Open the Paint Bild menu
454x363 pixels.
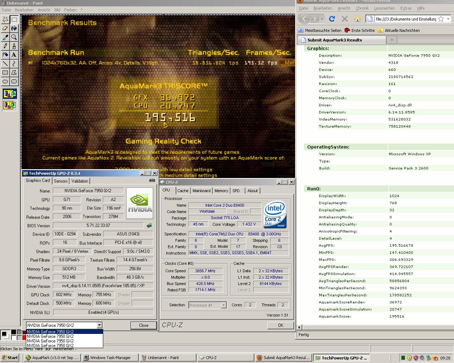pos(57,10)
